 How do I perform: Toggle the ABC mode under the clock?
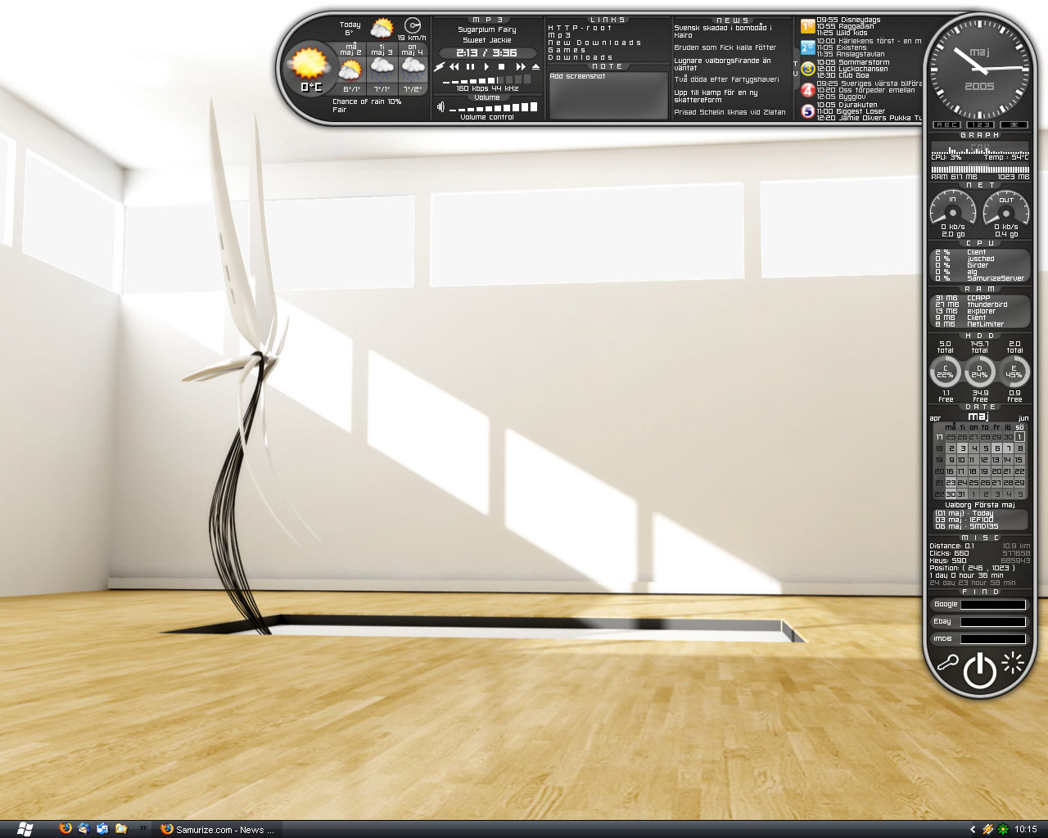(946, 125)
